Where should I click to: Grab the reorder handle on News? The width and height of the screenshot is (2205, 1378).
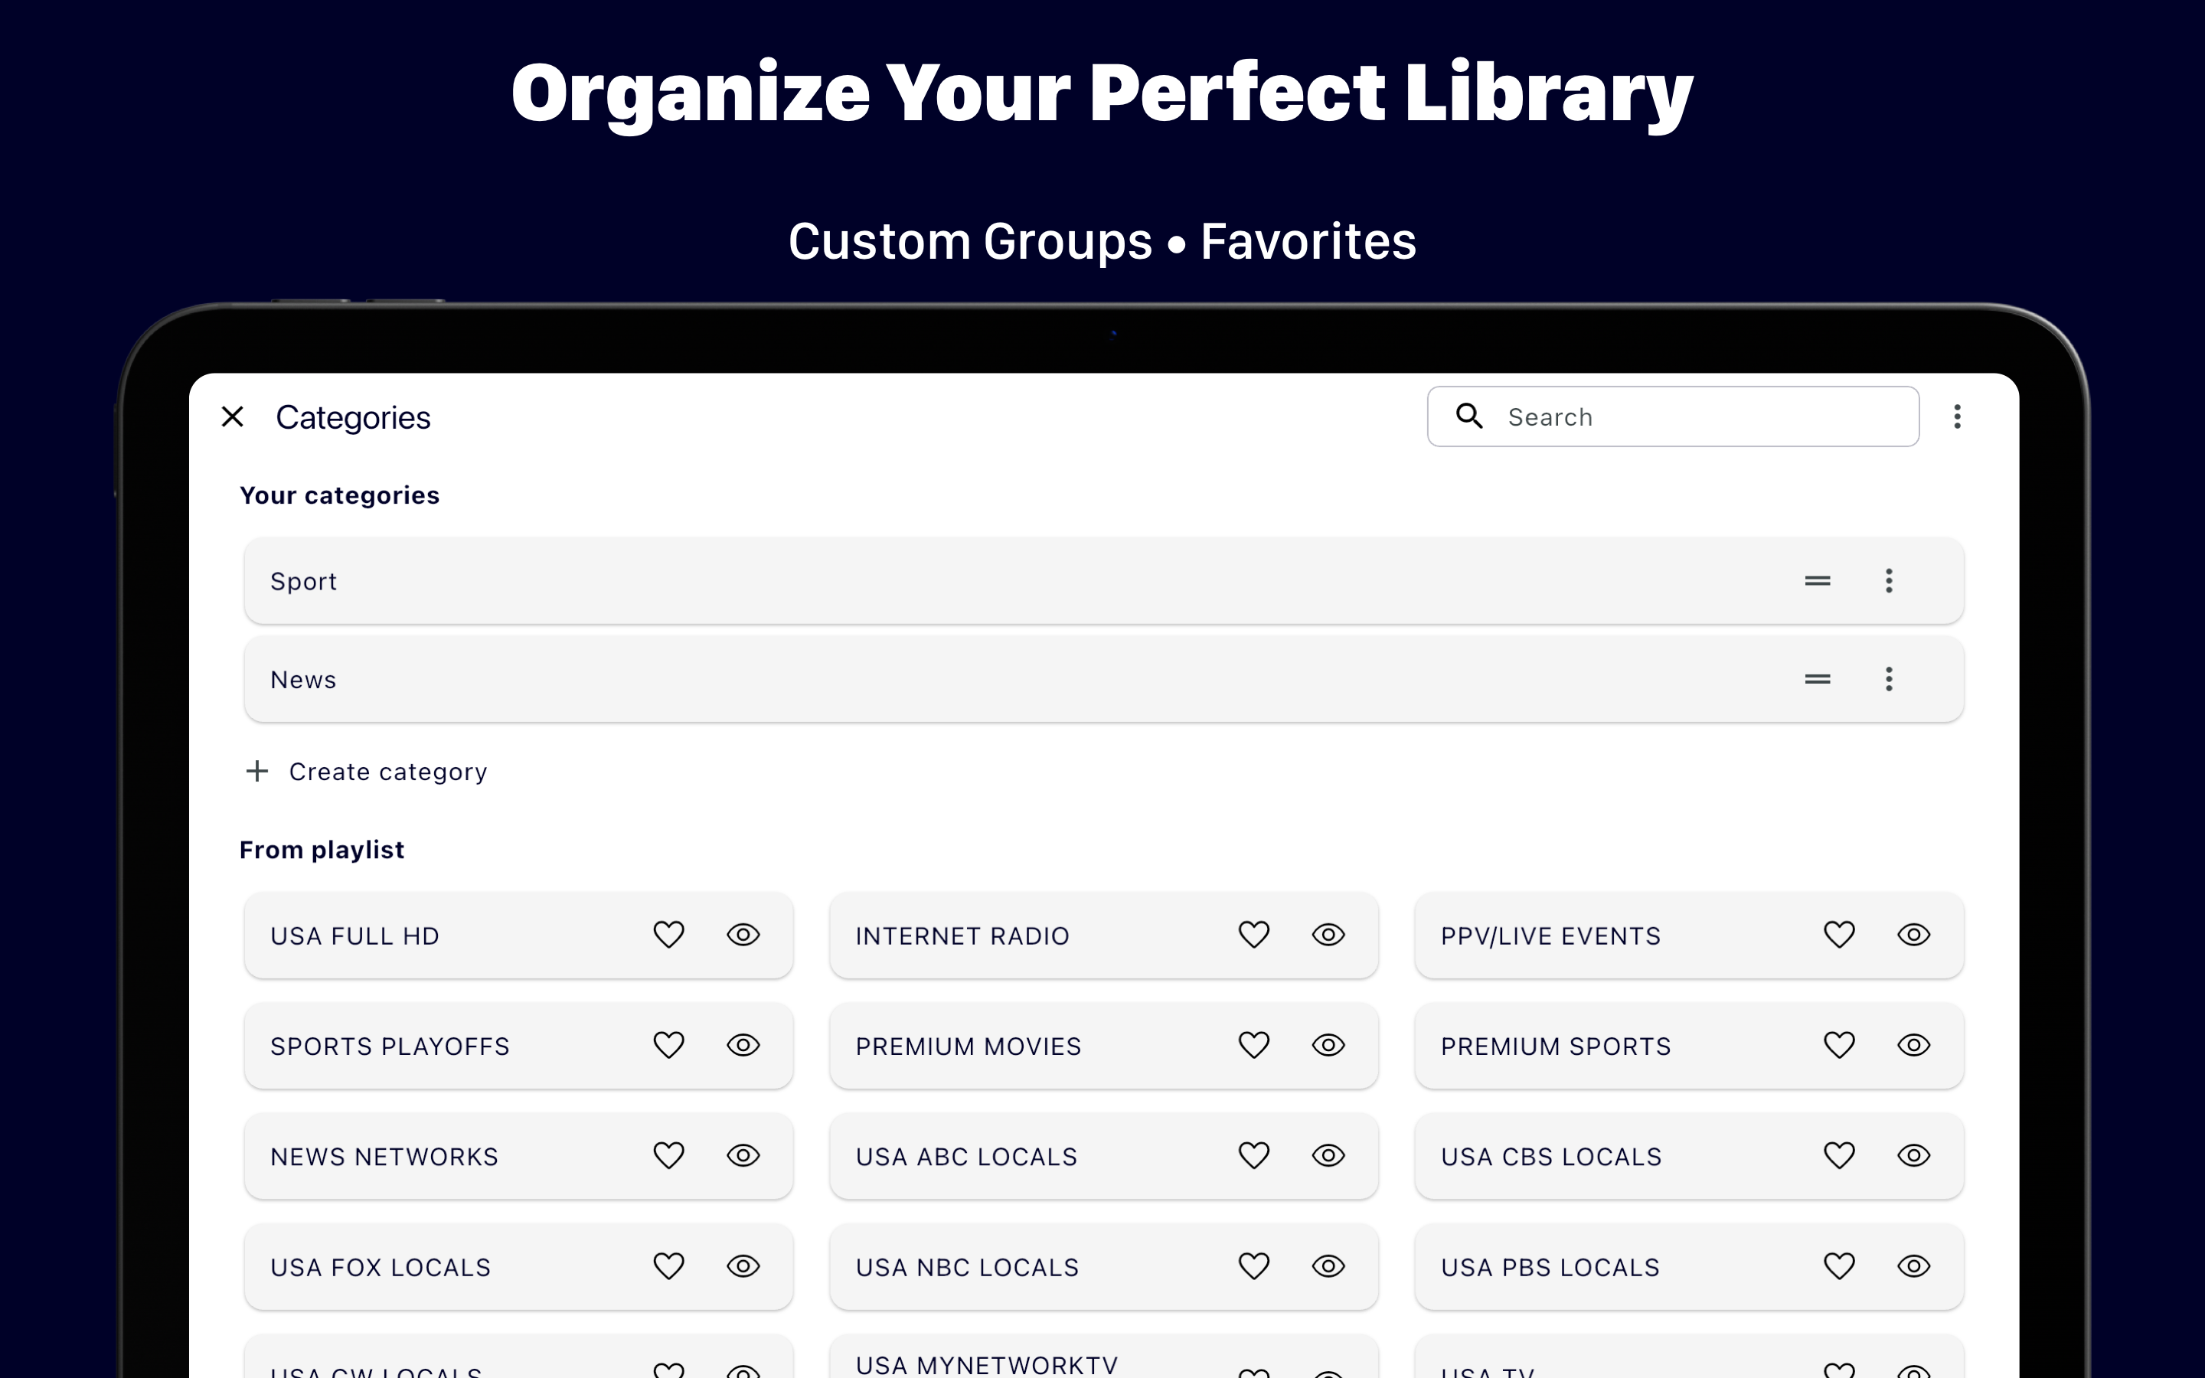[x=1818, y=679]
